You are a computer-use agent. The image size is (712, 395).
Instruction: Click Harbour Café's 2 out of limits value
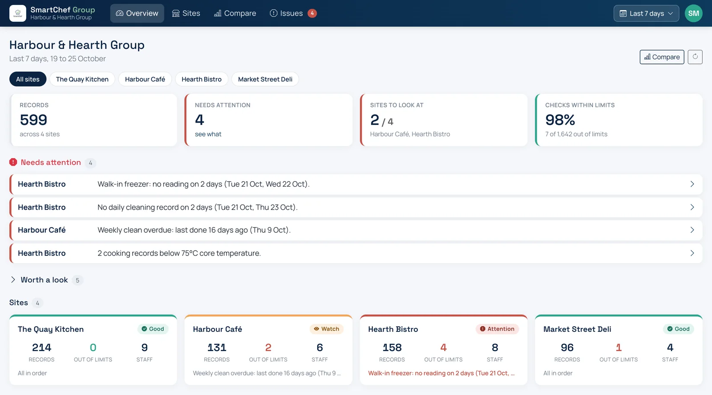coord(268,347)
